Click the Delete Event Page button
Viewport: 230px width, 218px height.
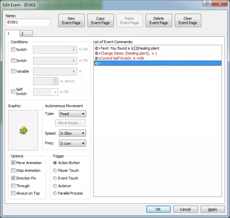click(x=159, y=20)
